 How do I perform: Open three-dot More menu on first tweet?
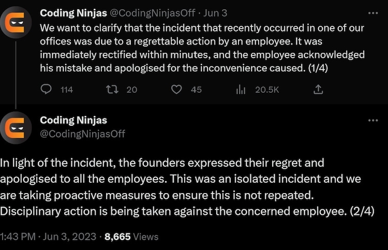[372, 12]
